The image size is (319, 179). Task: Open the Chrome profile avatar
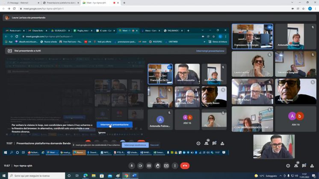[310, 9]
